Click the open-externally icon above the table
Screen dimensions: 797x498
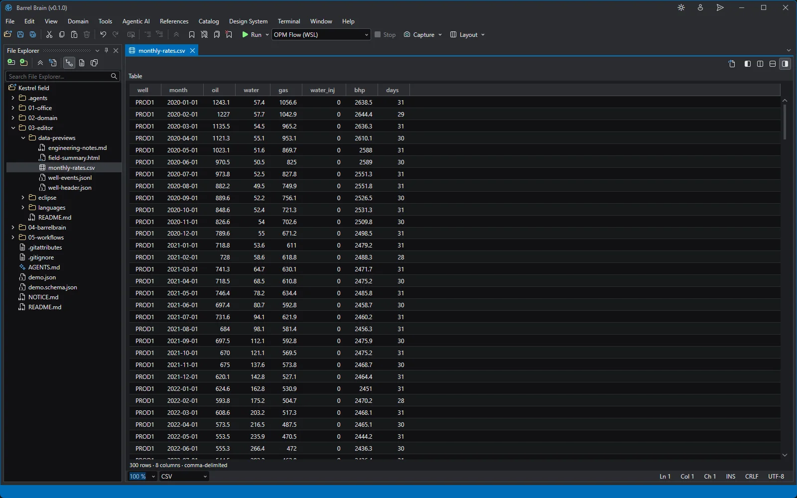(732, 64)
